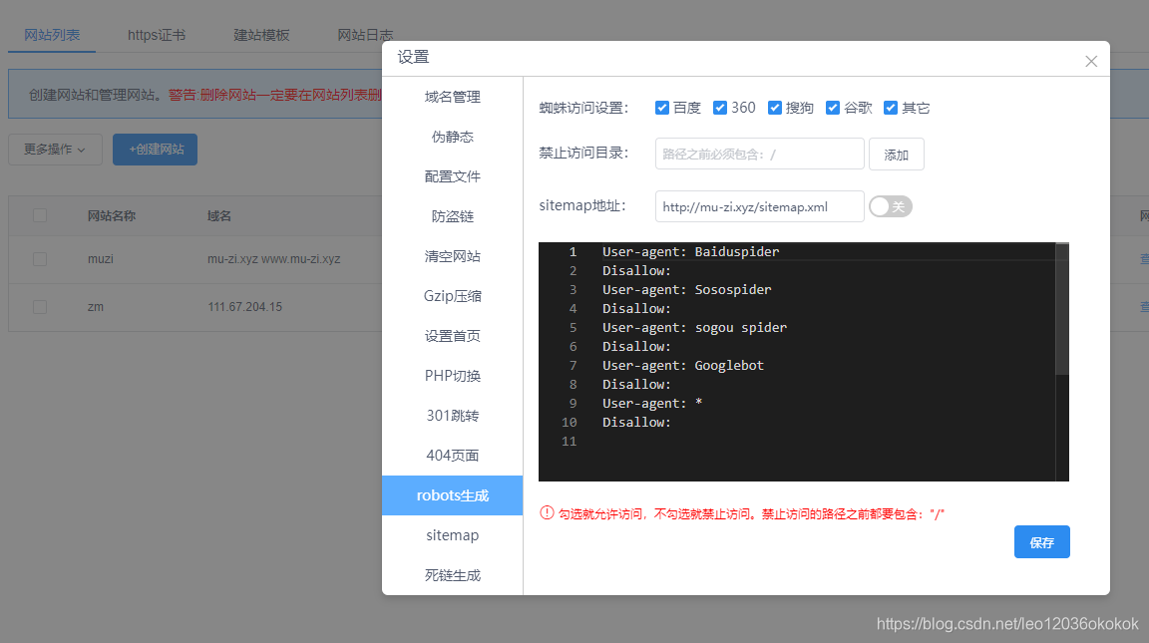Image resolution: width=1149 pixels, height=643 pixels.
Task: Switch to the 建站模板 tab
Action: 261,35
